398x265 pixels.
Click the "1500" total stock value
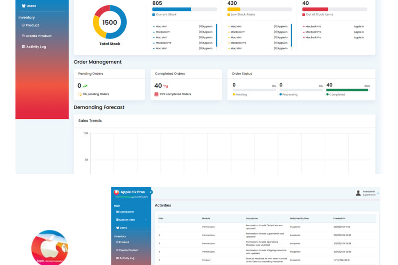(110, 23)
